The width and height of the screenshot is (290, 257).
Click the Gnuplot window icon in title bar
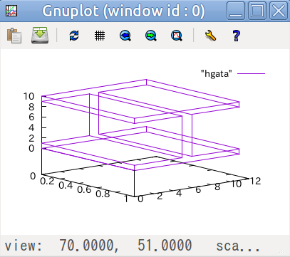(11, 11)
